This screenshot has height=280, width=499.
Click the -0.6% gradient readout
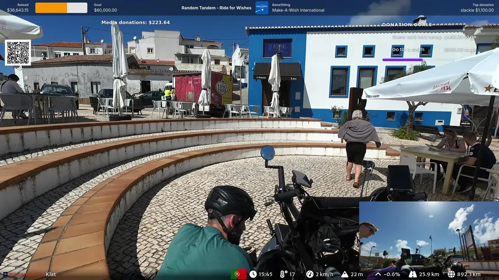(x=392, y=274)
